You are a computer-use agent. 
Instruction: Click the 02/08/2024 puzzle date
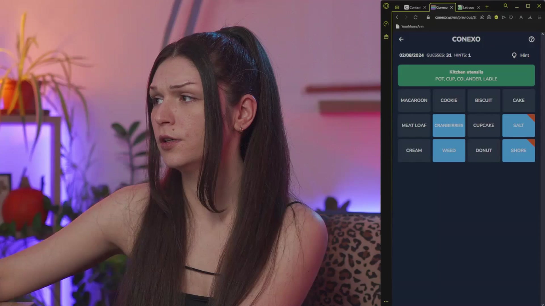coord(411,55)
